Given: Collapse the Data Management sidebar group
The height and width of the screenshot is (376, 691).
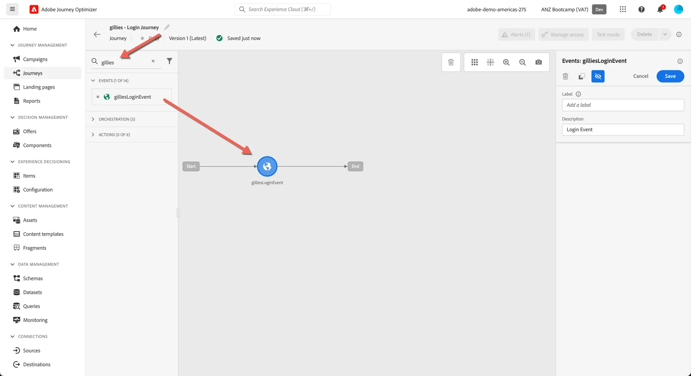Looking at the screenshot, I should coord(12,264).
